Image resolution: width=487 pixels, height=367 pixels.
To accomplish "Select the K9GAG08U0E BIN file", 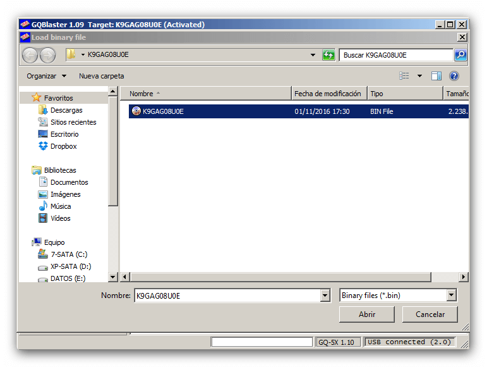I will tap(163, 111).
